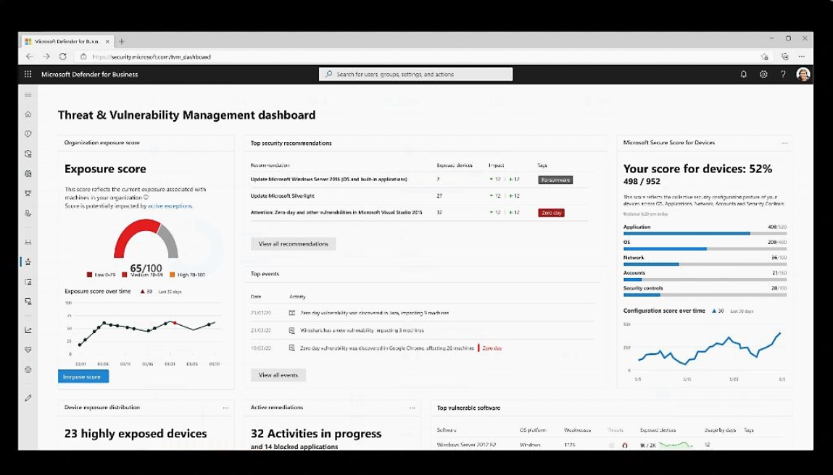Close the Microsoft Defender browser tab
The width and height of the screenshot is (833, 475).
[x=107, y=41]
